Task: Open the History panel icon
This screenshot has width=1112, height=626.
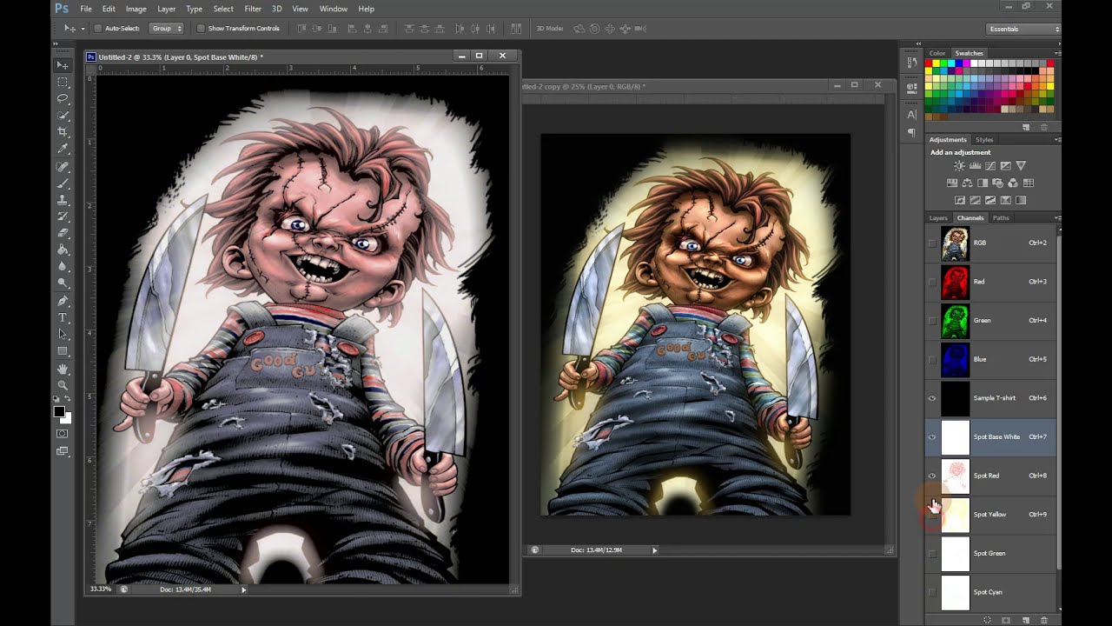Action: click(911, 63)
